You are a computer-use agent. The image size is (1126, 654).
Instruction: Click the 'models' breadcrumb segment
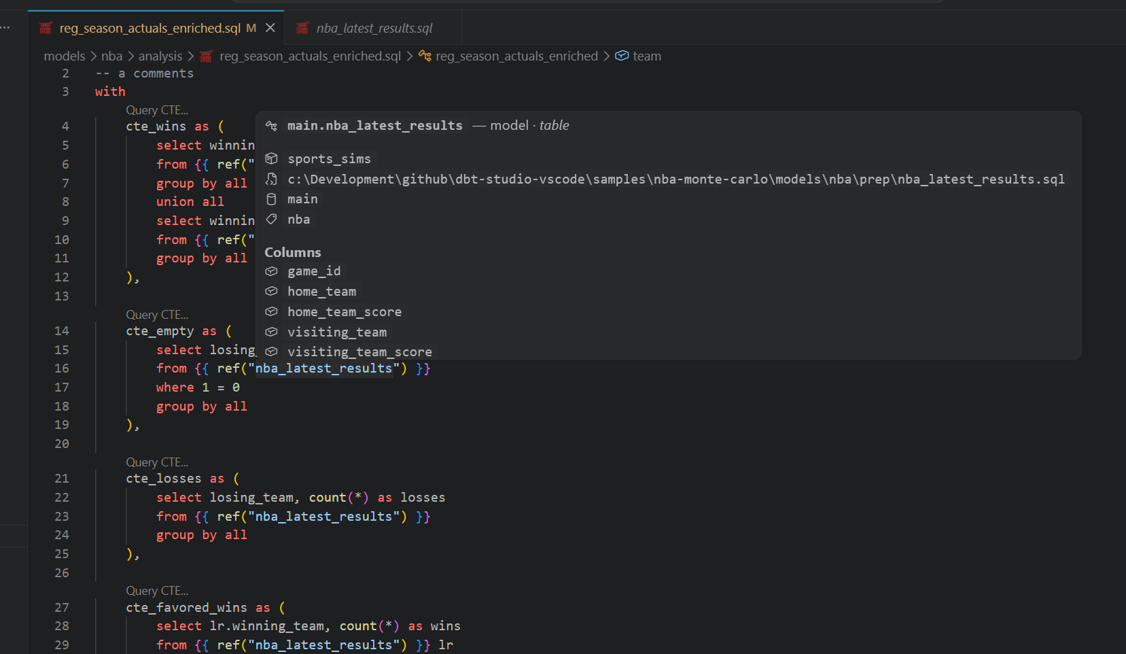65,56
